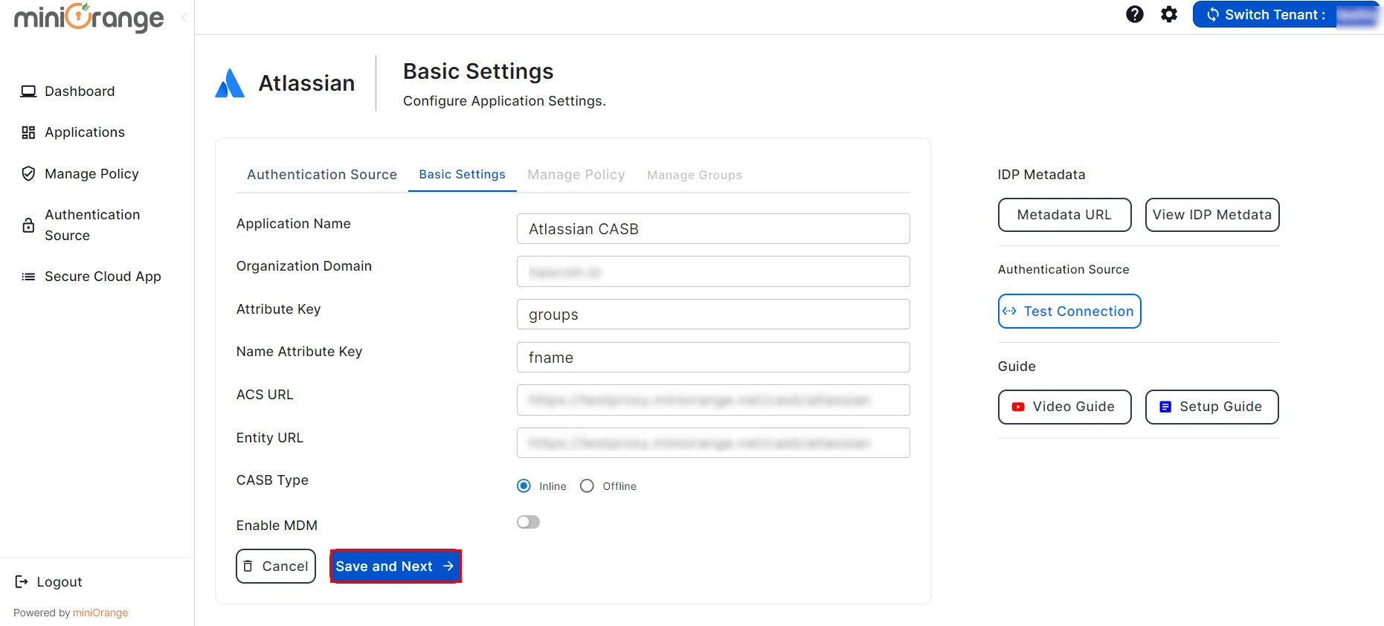Click the ACS URL field
This screenshot has width=1384, height=626.
(713, 400)
